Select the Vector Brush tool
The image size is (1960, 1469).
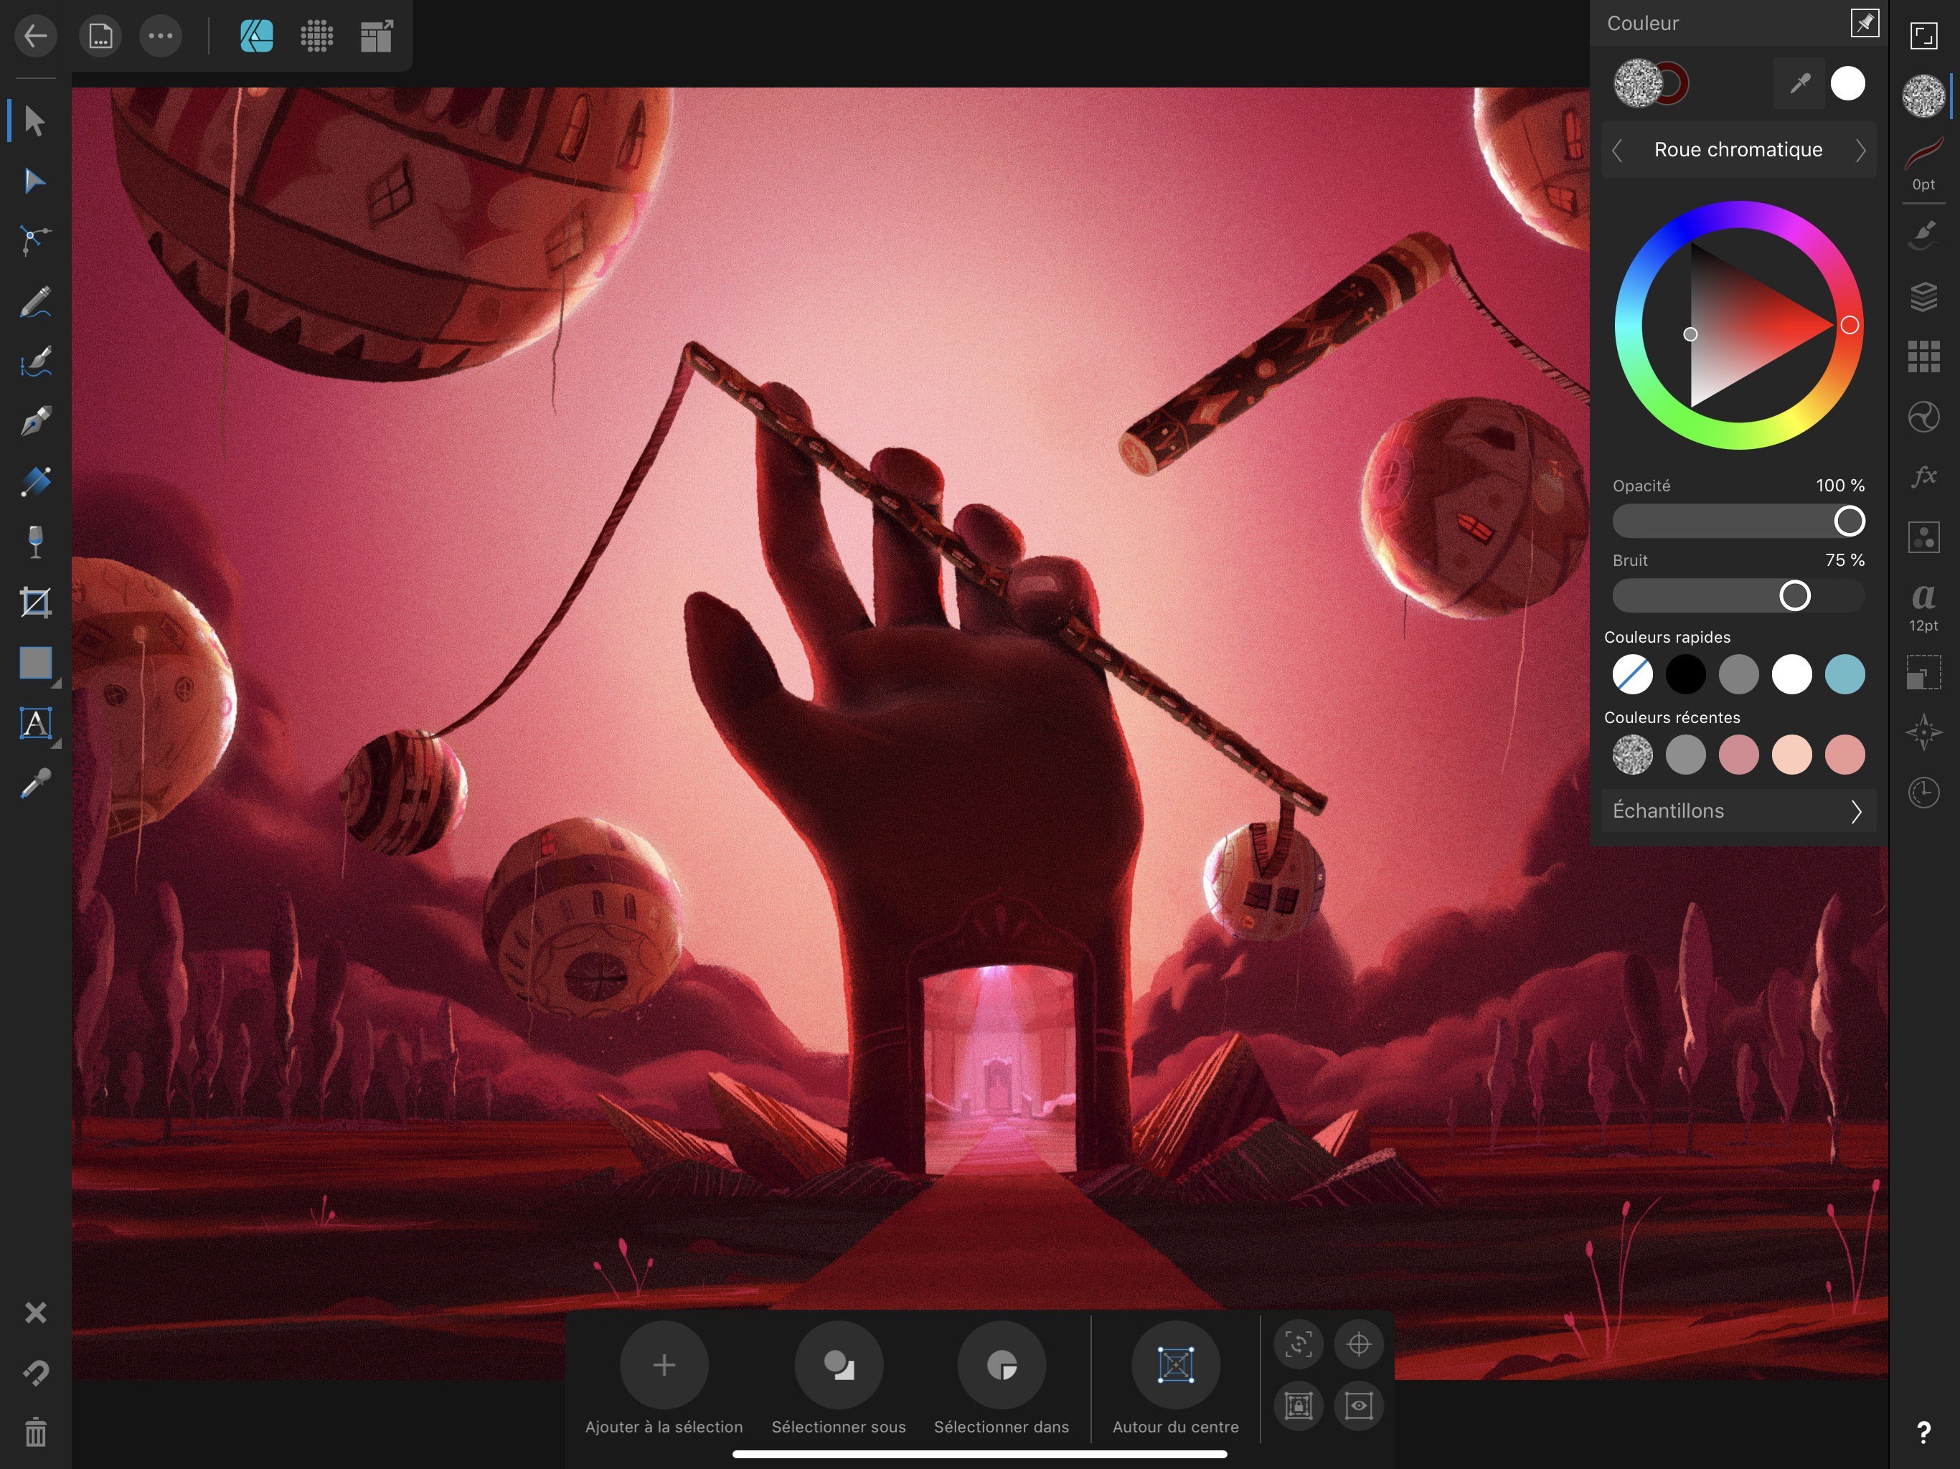coord(35,361)
